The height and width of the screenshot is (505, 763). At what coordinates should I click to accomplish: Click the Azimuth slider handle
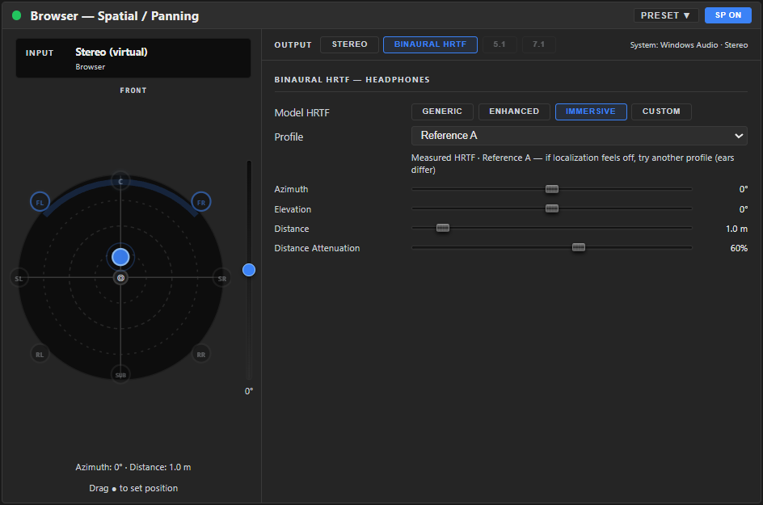[552, 189]
